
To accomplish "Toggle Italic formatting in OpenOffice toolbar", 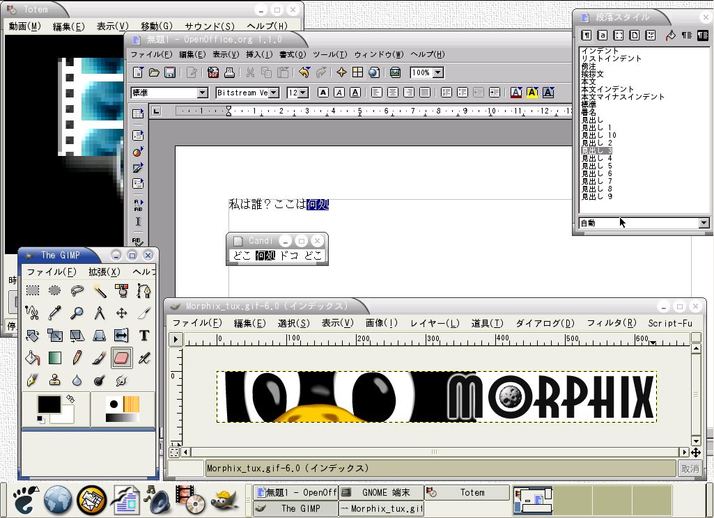I will pyautogui.click(x=339, y=93).
